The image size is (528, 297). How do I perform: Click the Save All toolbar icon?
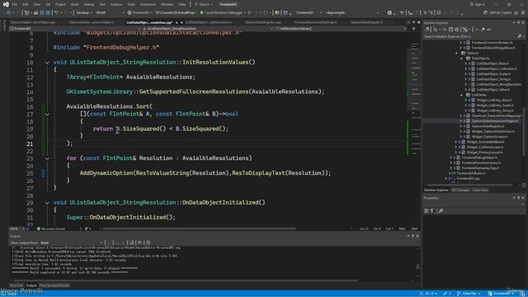[48, 13]
